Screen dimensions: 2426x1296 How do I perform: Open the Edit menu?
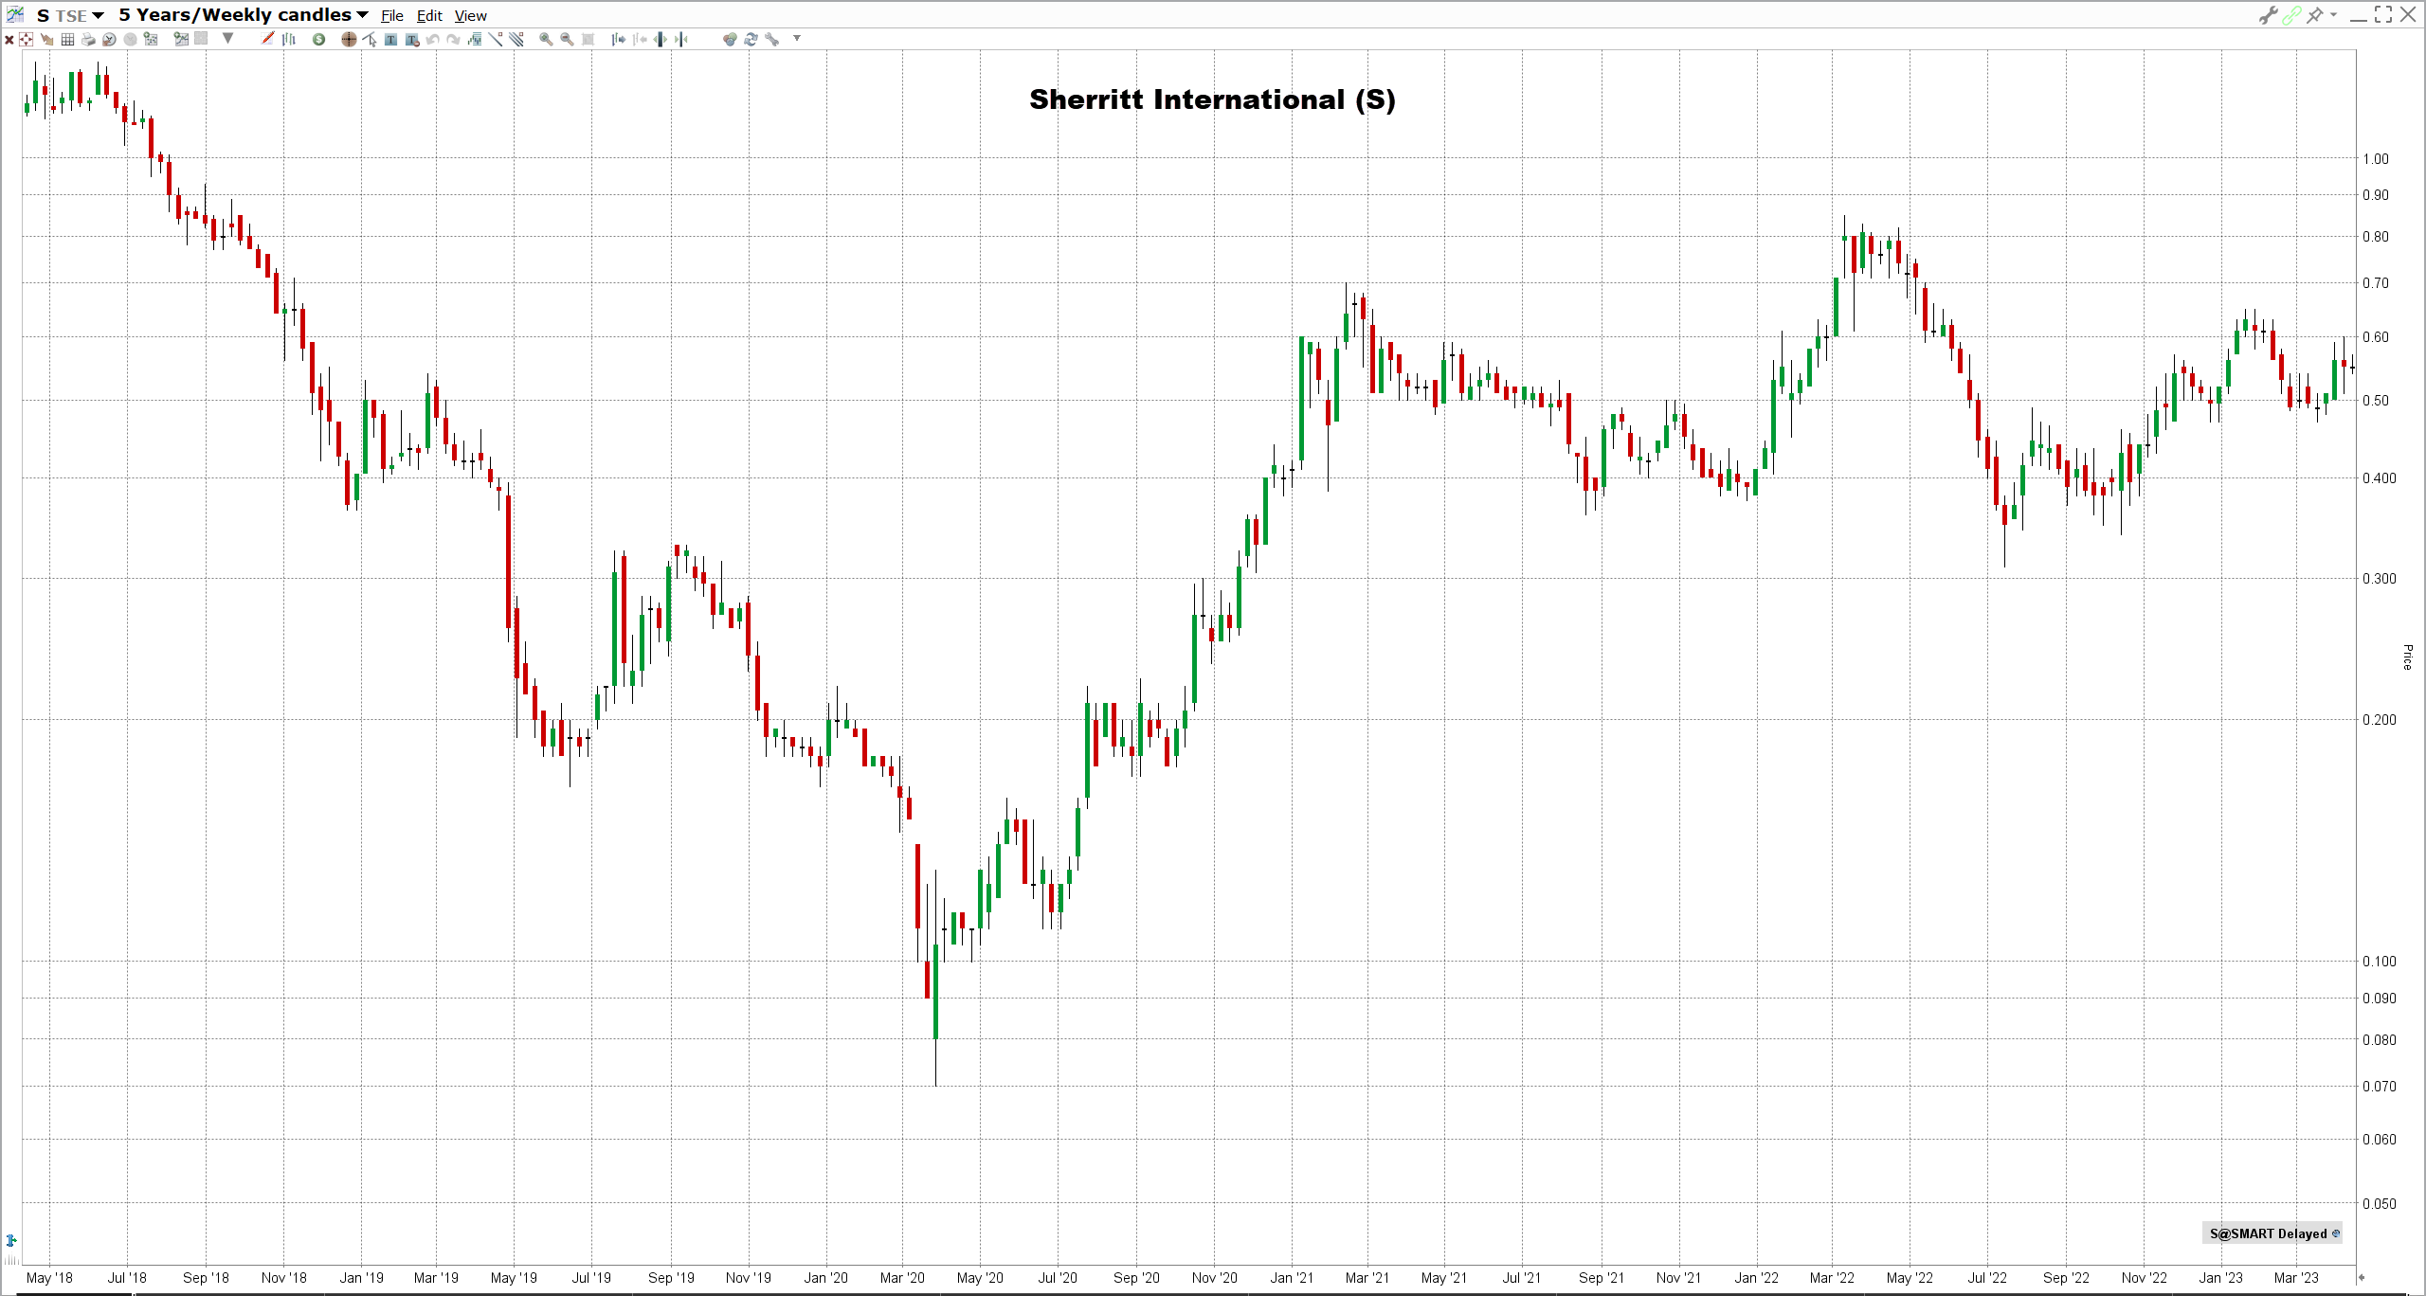[429, 16]
